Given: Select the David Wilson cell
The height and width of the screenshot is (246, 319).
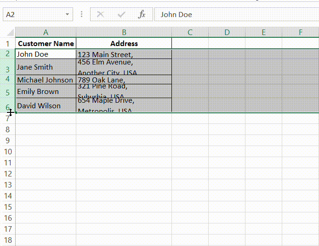Looking at the screenshot, I should click(x=46, y=105).
